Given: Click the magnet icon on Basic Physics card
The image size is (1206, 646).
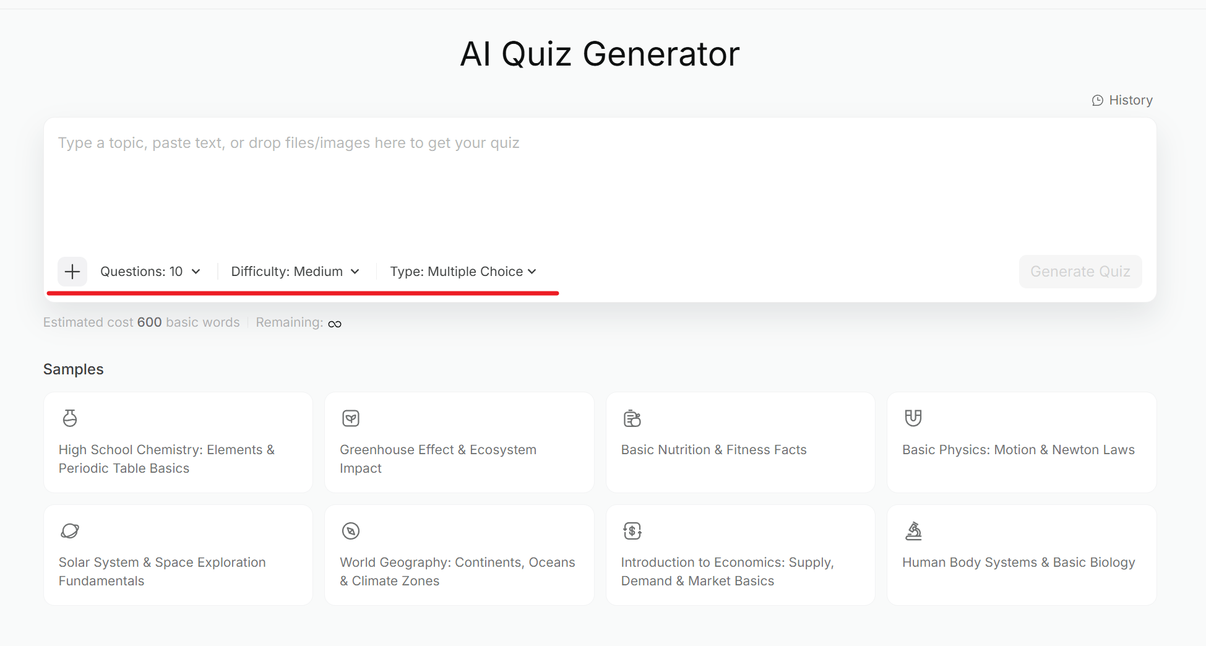Looking at the screenshot, I should point(913,418).
